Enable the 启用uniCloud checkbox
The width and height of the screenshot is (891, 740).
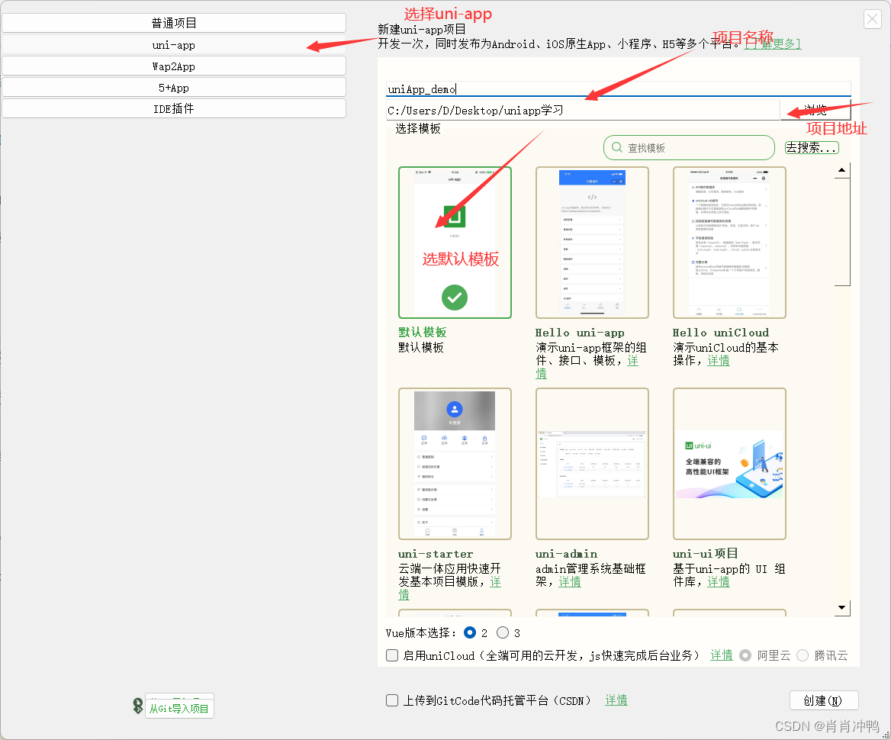click(x=392, y=655)
